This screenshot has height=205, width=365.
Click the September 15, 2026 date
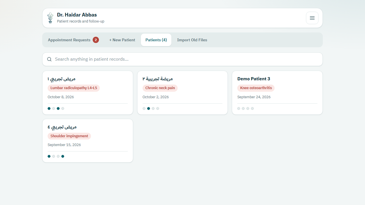coord(64,145)
